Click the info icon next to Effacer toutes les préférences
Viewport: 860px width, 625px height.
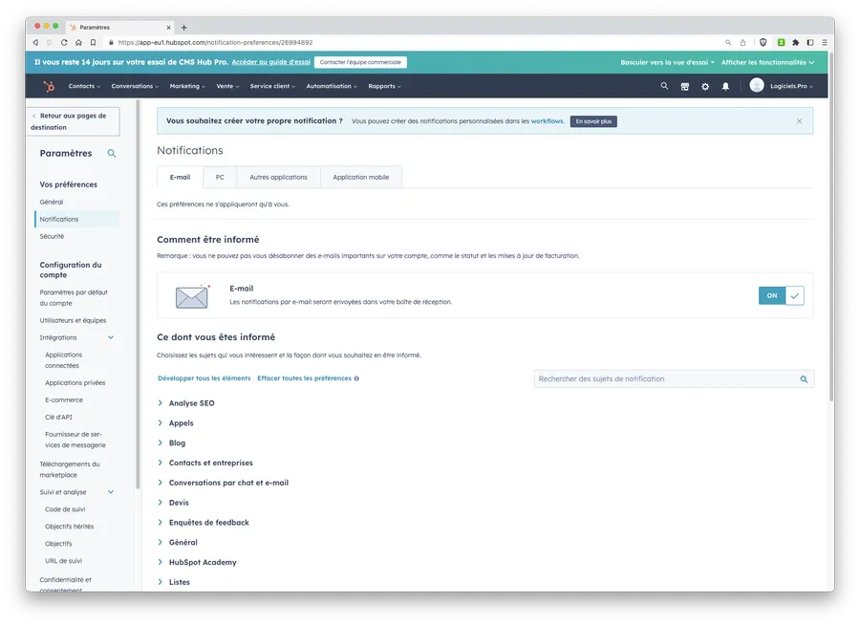(x=356, y=378)
